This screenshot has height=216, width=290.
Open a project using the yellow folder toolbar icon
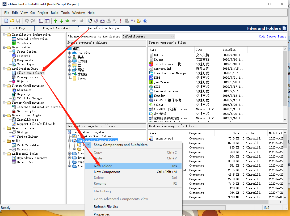click(x=12, y=21)
